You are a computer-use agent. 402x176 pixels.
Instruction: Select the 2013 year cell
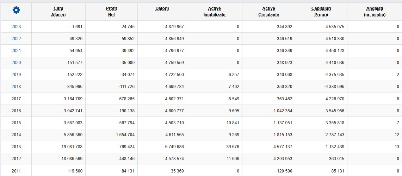(16, 147)
